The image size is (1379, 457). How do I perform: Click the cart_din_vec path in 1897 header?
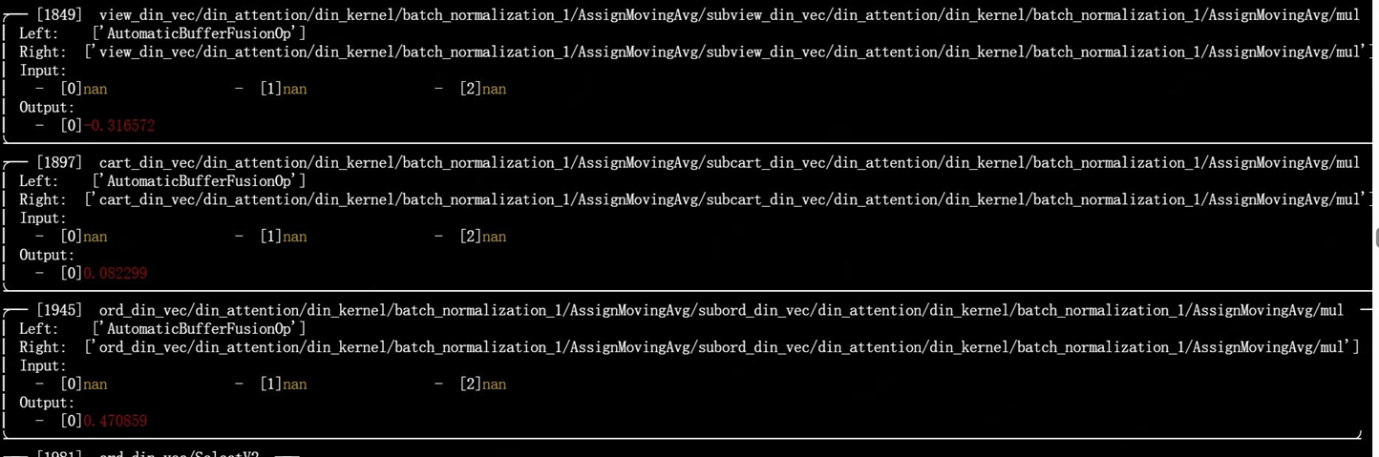tap(730, 162)
